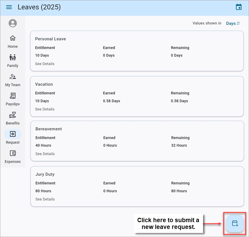
Task: Select the Request sidebar item
Action: [x=13, y=137]
